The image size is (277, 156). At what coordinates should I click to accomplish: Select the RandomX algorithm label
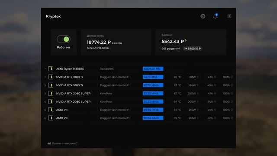coord(107,69)
